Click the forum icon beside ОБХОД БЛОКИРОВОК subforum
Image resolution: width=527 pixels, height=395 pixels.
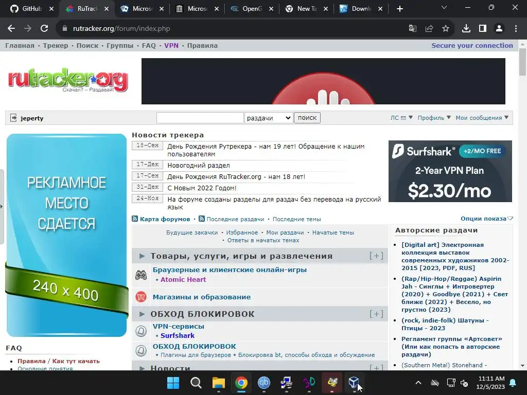point(141,351)
